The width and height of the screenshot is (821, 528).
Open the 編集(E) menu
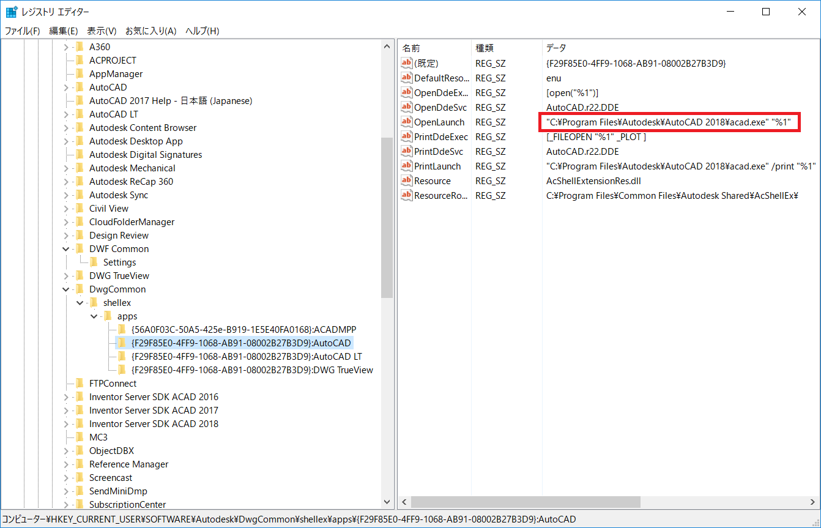pos(64,31)
